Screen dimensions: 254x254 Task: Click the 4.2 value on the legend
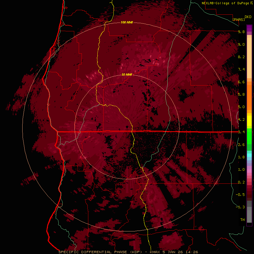(x=241, y=120)
